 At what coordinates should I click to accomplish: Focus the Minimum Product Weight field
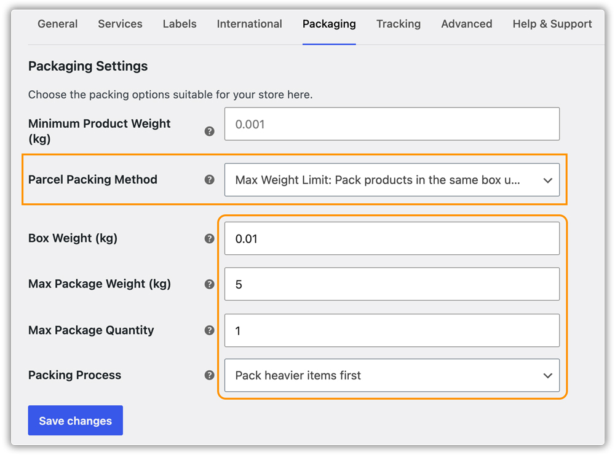point(392,124)
